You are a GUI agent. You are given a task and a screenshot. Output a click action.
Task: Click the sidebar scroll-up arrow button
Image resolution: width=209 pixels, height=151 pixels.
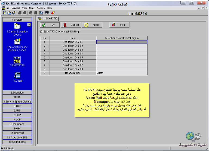point(29,24)
